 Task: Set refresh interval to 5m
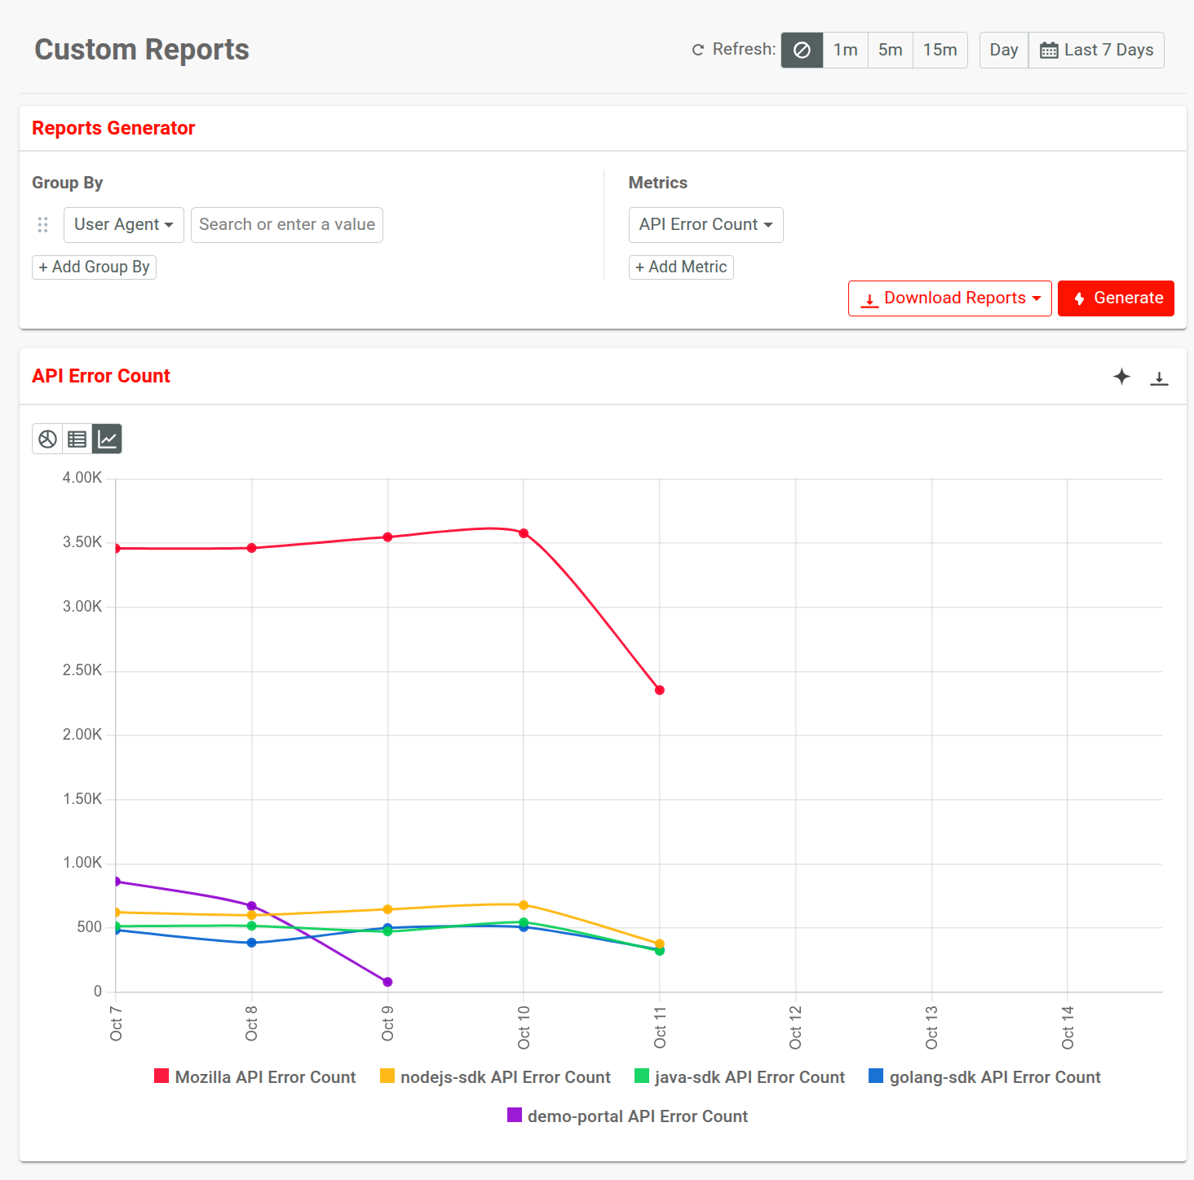tap(890, 50)
